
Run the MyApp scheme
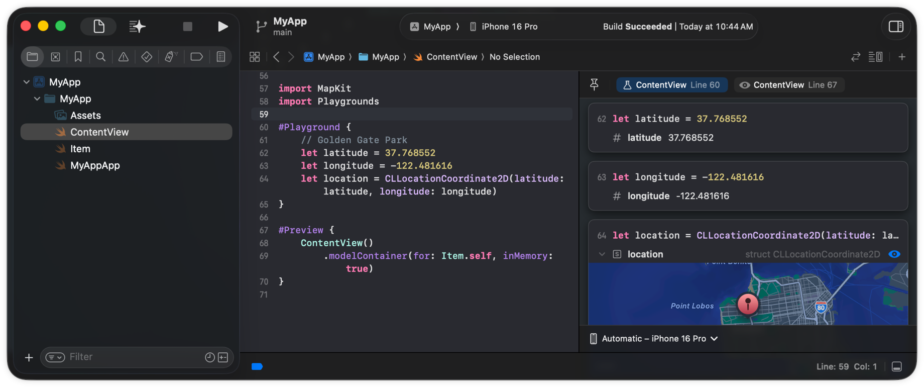(222, 26)
